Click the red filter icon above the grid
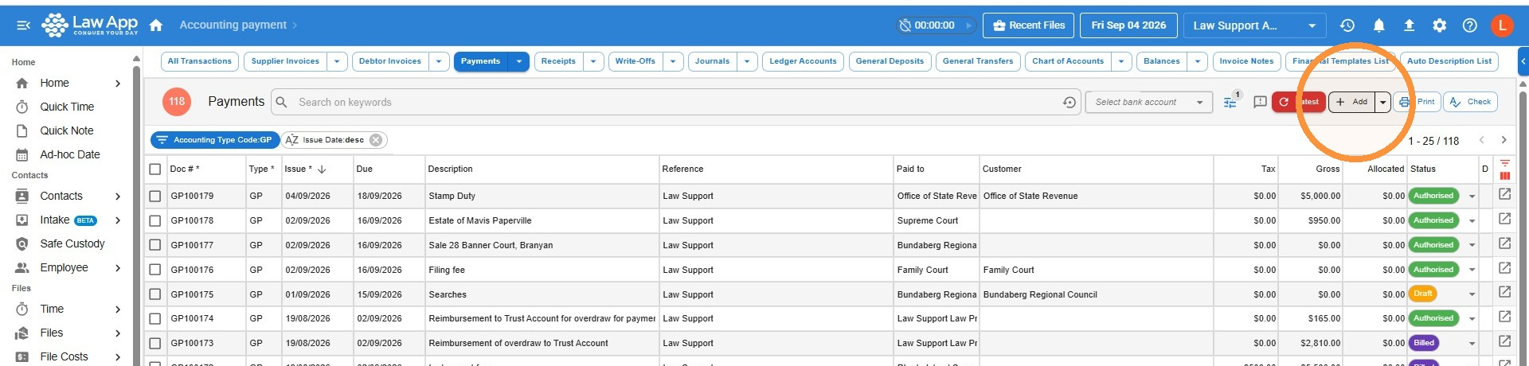This screenshot has width=1529, height=366. tap(1504, 163)
